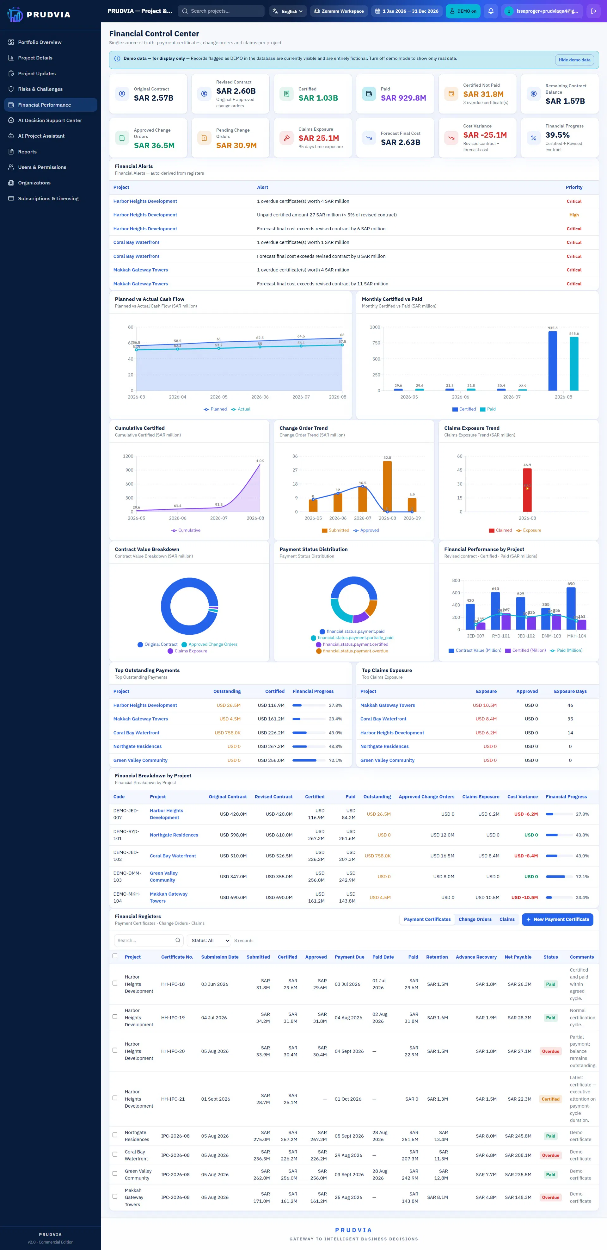This screenshot has width=607, height=1250.
Task: Click Hide demo data button
Action: tap(574, 60)
